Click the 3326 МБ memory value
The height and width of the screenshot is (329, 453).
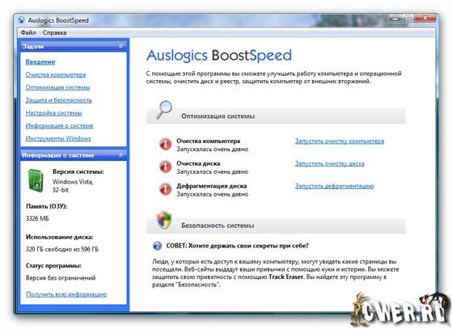[37, 218]
